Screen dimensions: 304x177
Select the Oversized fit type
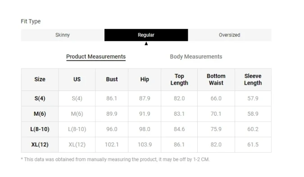coord(230,35)
